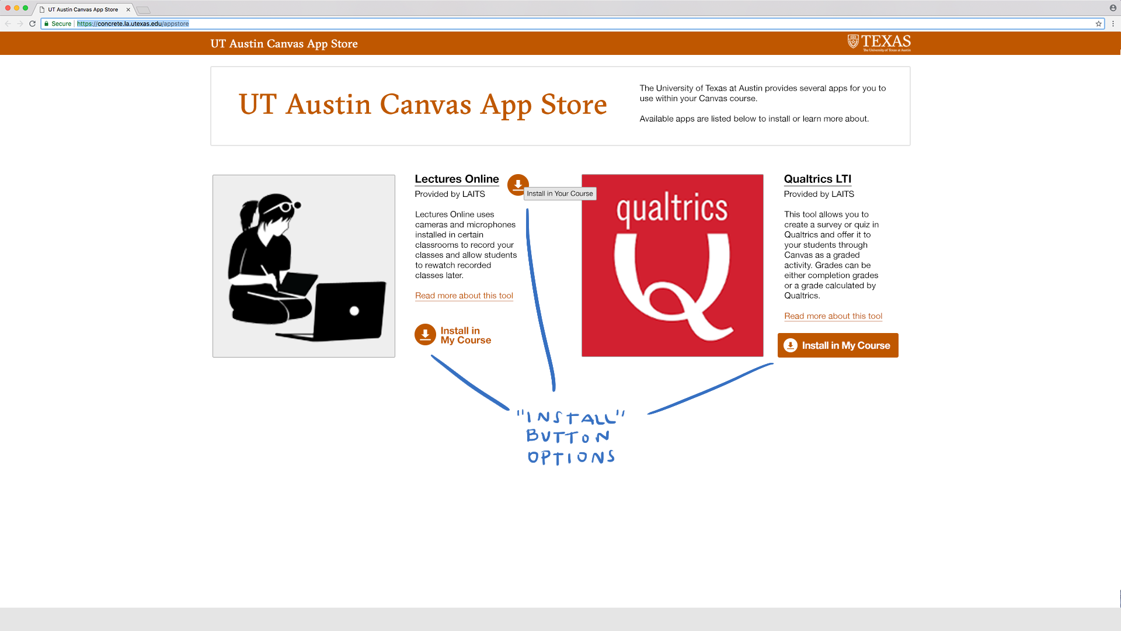Open a new browser tab

pyautogui.click(x=144, y=10)
